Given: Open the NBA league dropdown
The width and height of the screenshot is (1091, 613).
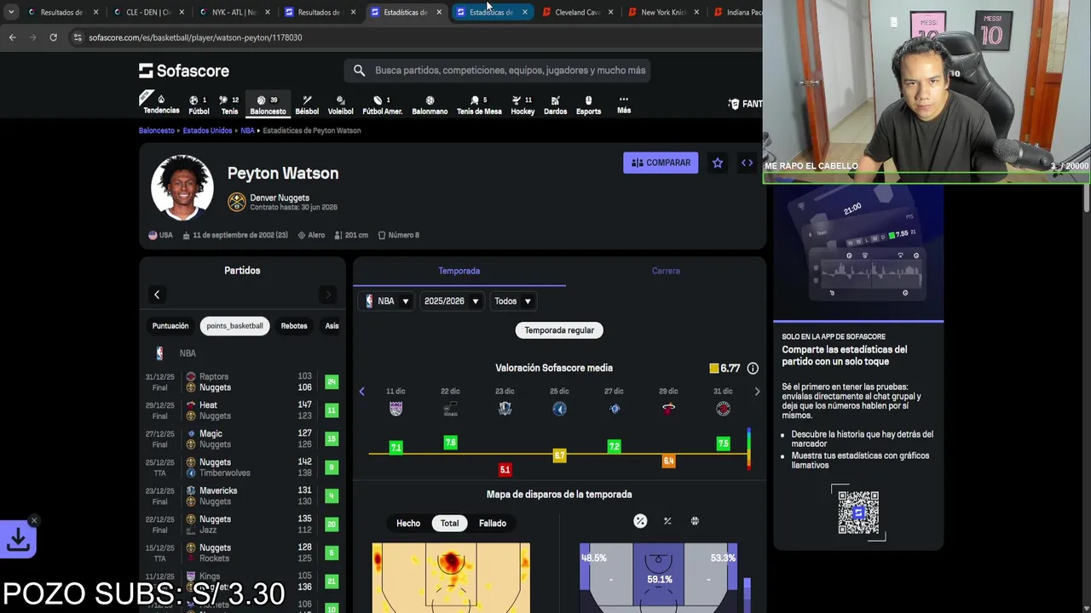Looking at the screenshot, I should click(x=387, y=301).
